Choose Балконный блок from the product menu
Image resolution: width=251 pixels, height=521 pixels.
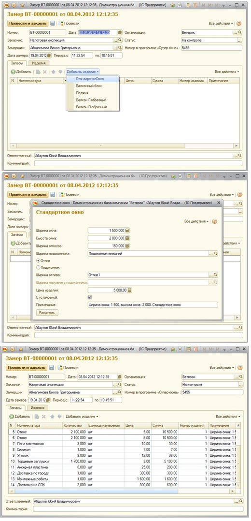(x=93, y=86)
